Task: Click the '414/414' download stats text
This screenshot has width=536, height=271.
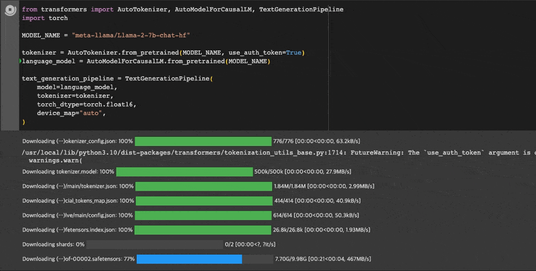Action: (317, 201)
